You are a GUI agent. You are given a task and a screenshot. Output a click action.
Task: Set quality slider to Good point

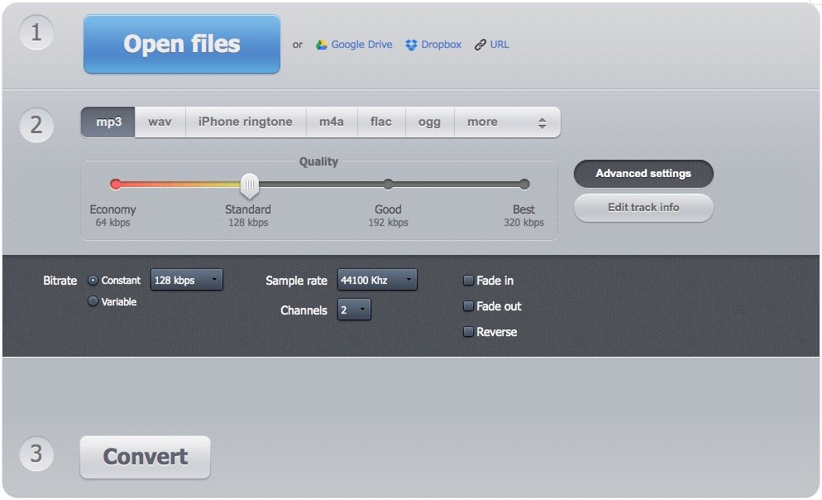388,184
